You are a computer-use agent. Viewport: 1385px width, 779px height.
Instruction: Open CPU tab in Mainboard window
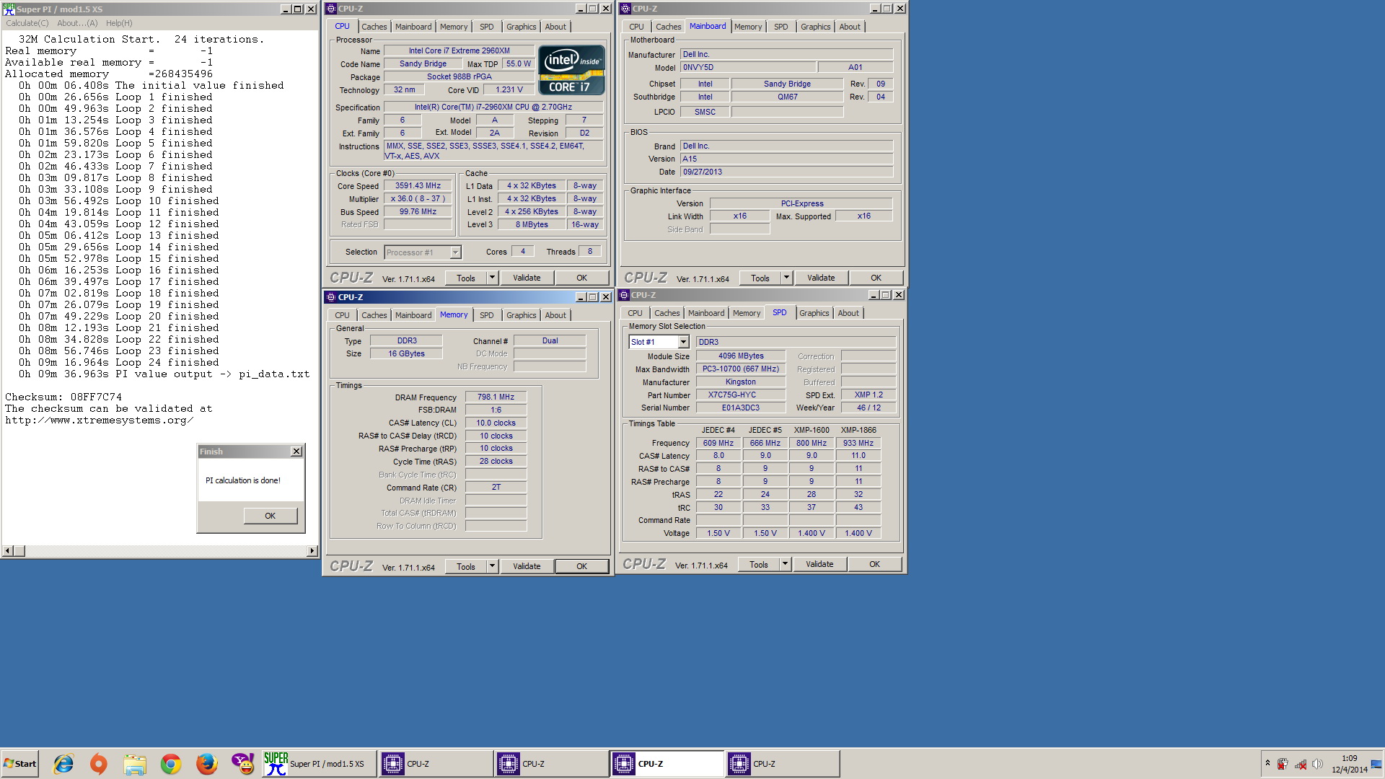tap(636, 27)
